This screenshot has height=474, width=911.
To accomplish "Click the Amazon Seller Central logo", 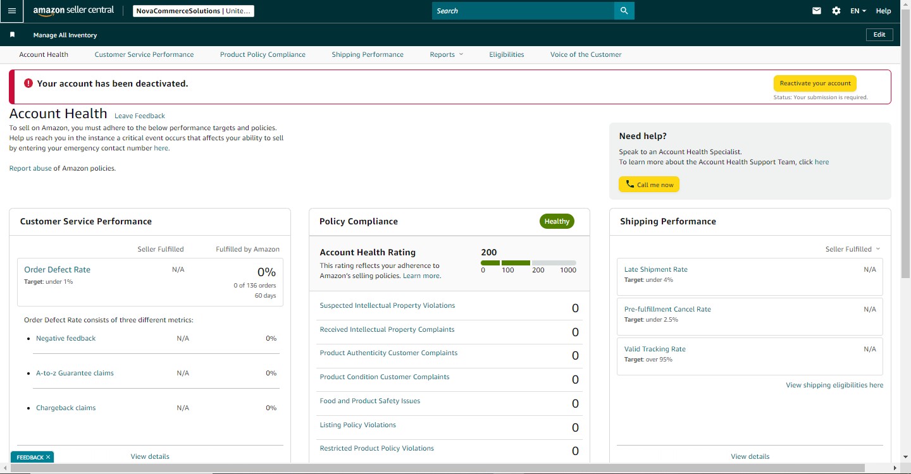I will (73, 11).
